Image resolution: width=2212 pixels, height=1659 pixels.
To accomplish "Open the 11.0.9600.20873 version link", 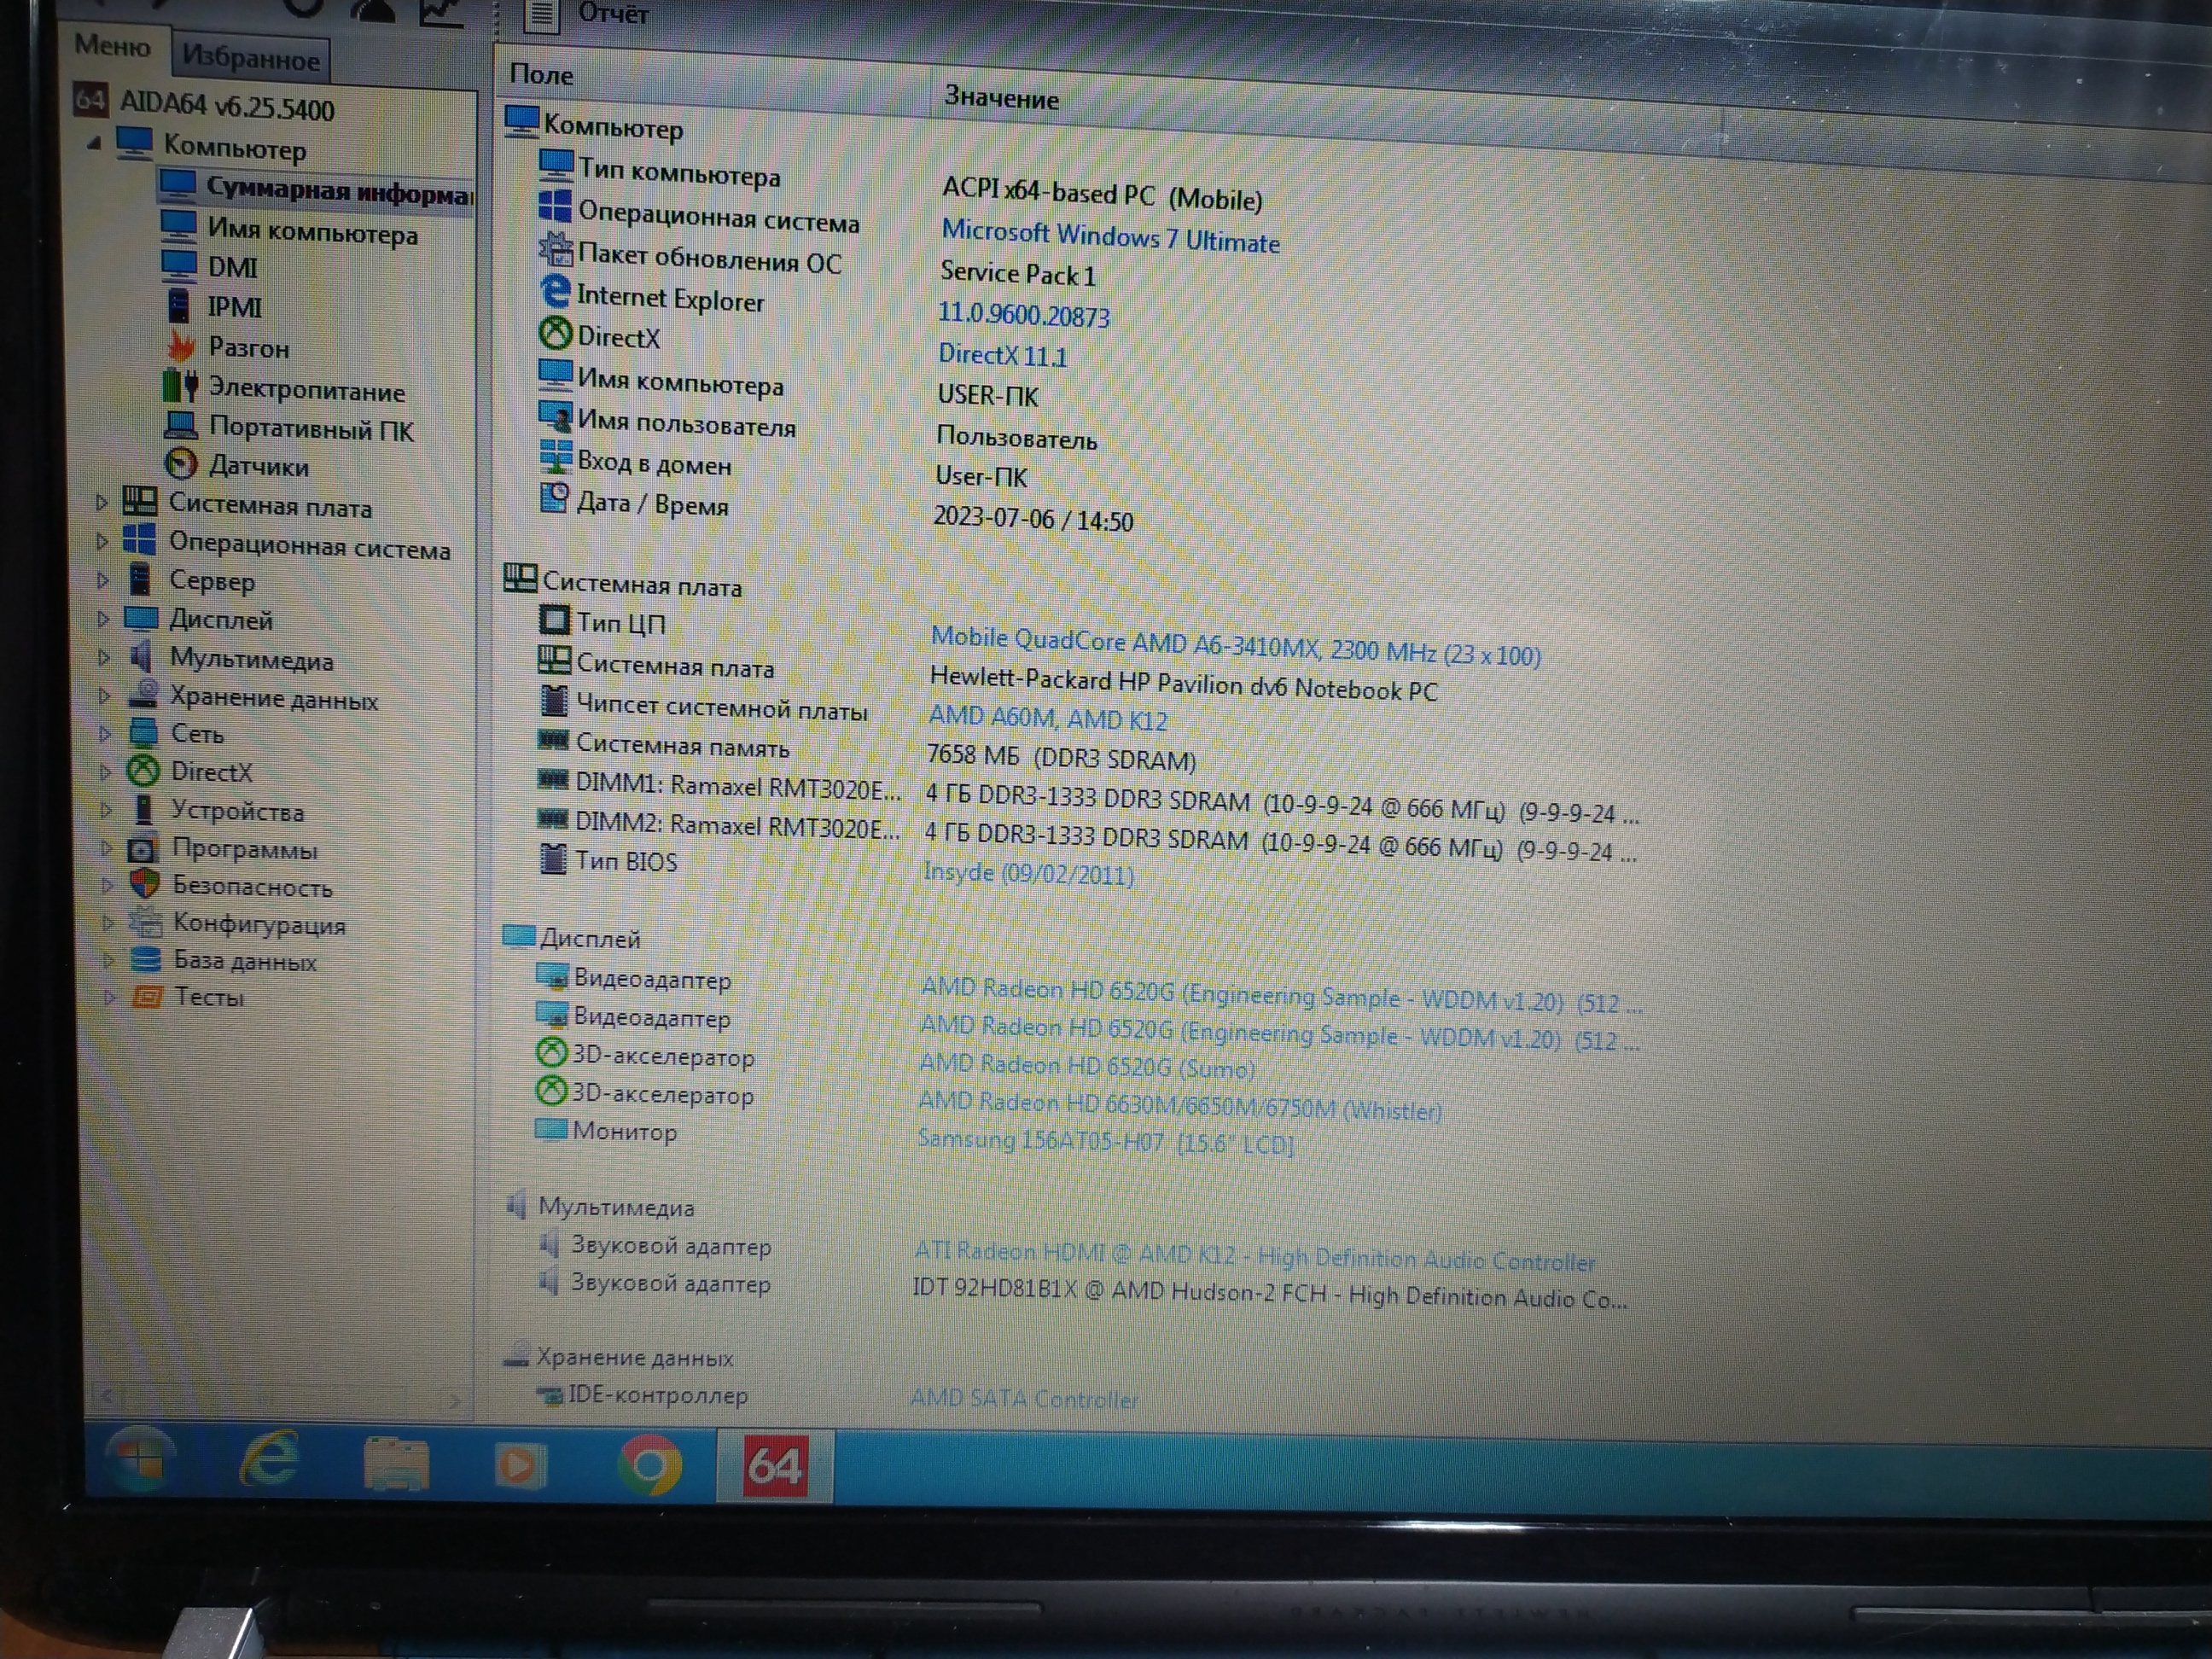I will click(x=1023, y=314).
